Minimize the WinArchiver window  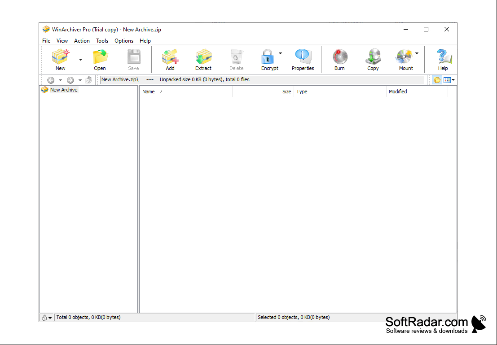tap(406, 29)
